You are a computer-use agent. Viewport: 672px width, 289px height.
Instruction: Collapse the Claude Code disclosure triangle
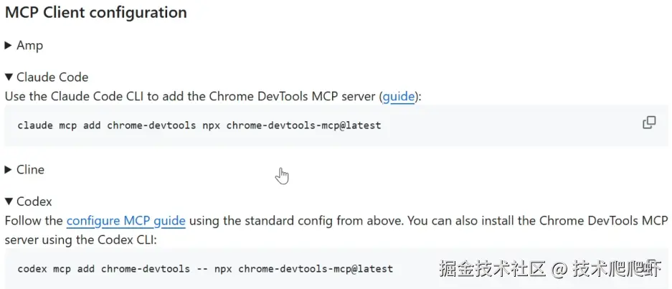9,77
